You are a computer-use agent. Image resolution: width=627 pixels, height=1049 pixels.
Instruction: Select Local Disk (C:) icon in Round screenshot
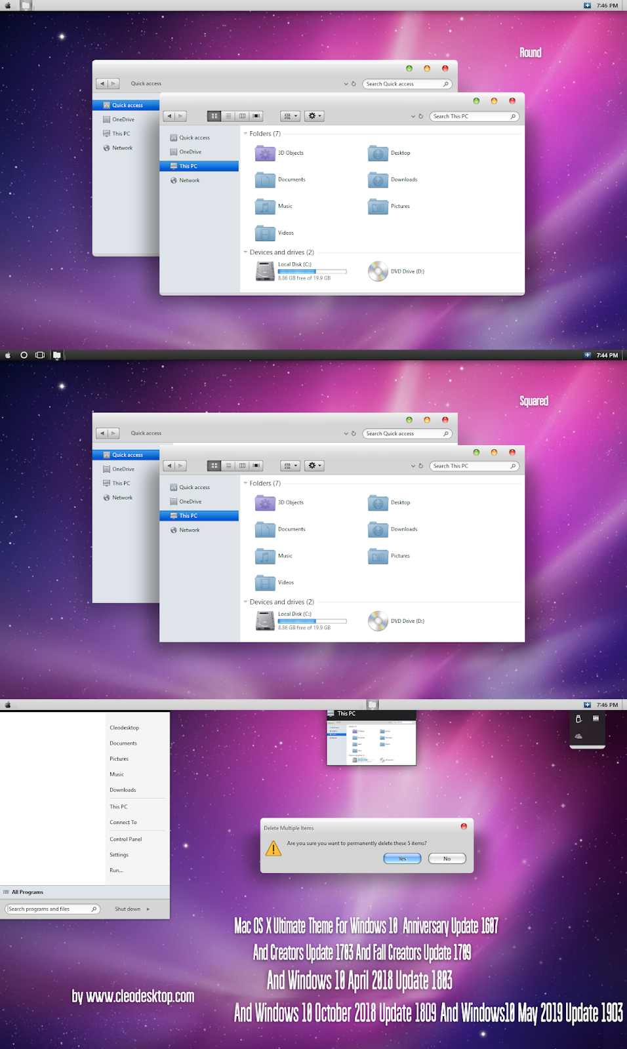[265, 271]
